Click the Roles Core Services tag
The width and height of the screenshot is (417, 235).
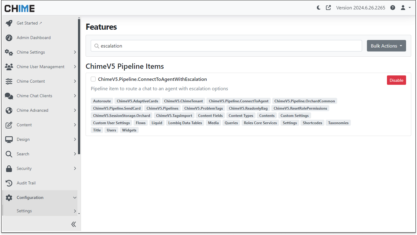tap(260, 123)
